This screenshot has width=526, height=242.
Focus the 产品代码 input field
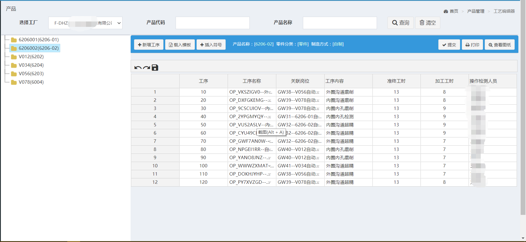[213, 23]
